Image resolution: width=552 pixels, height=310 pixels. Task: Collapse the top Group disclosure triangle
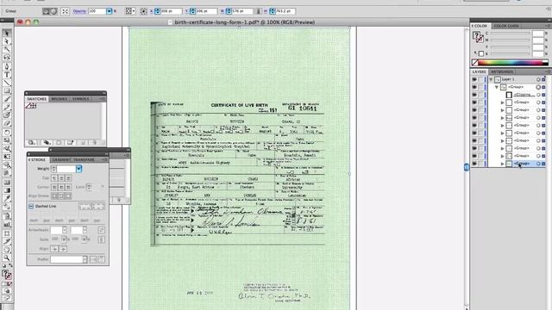(497, 87)
